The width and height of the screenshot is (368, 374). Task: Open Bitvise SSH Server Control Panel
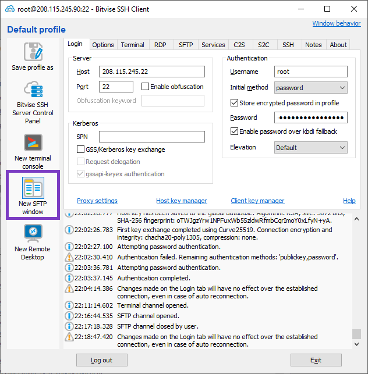tap(33, 102)
